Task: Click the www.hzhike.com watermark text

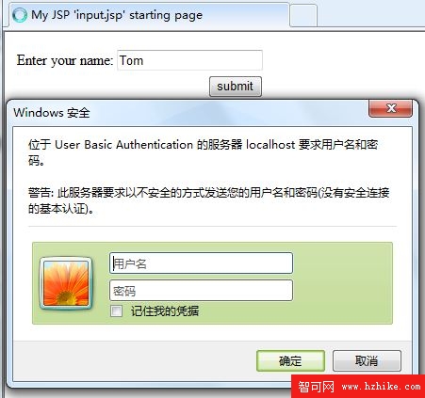Action: pos(381,387)
